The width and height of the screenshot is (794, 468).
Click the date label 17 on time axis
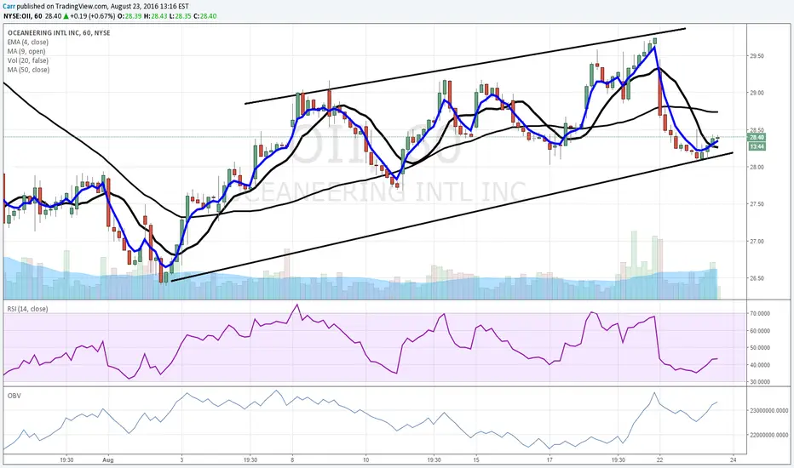click(549, 459)
